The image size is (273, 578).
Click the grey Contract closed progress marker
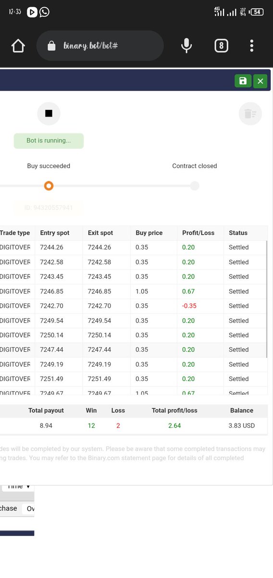(194, 186)
